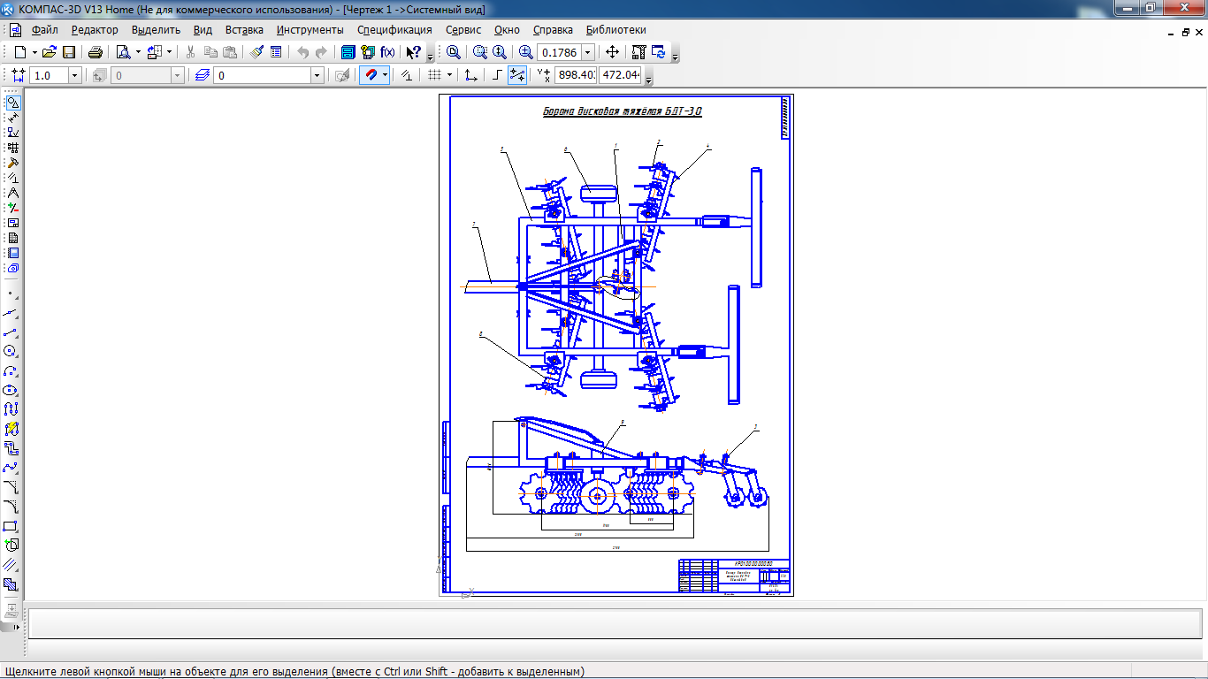Image resolution: width=1208 pixels, height=679 pixels.
Task: Expand the zoom scale 0.1786 dropdown
Action: (588, 52)
